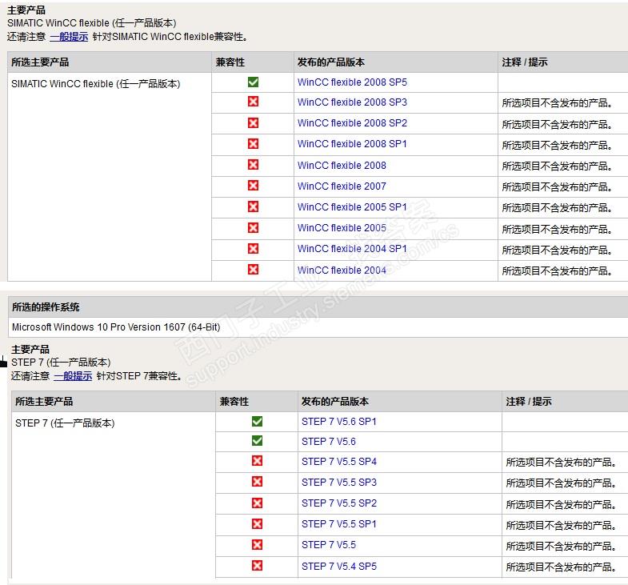628x585 pixels.
Task: Click the red X icon for STEP 7 V5.5 SP1
Action: (x=257, y=523)
